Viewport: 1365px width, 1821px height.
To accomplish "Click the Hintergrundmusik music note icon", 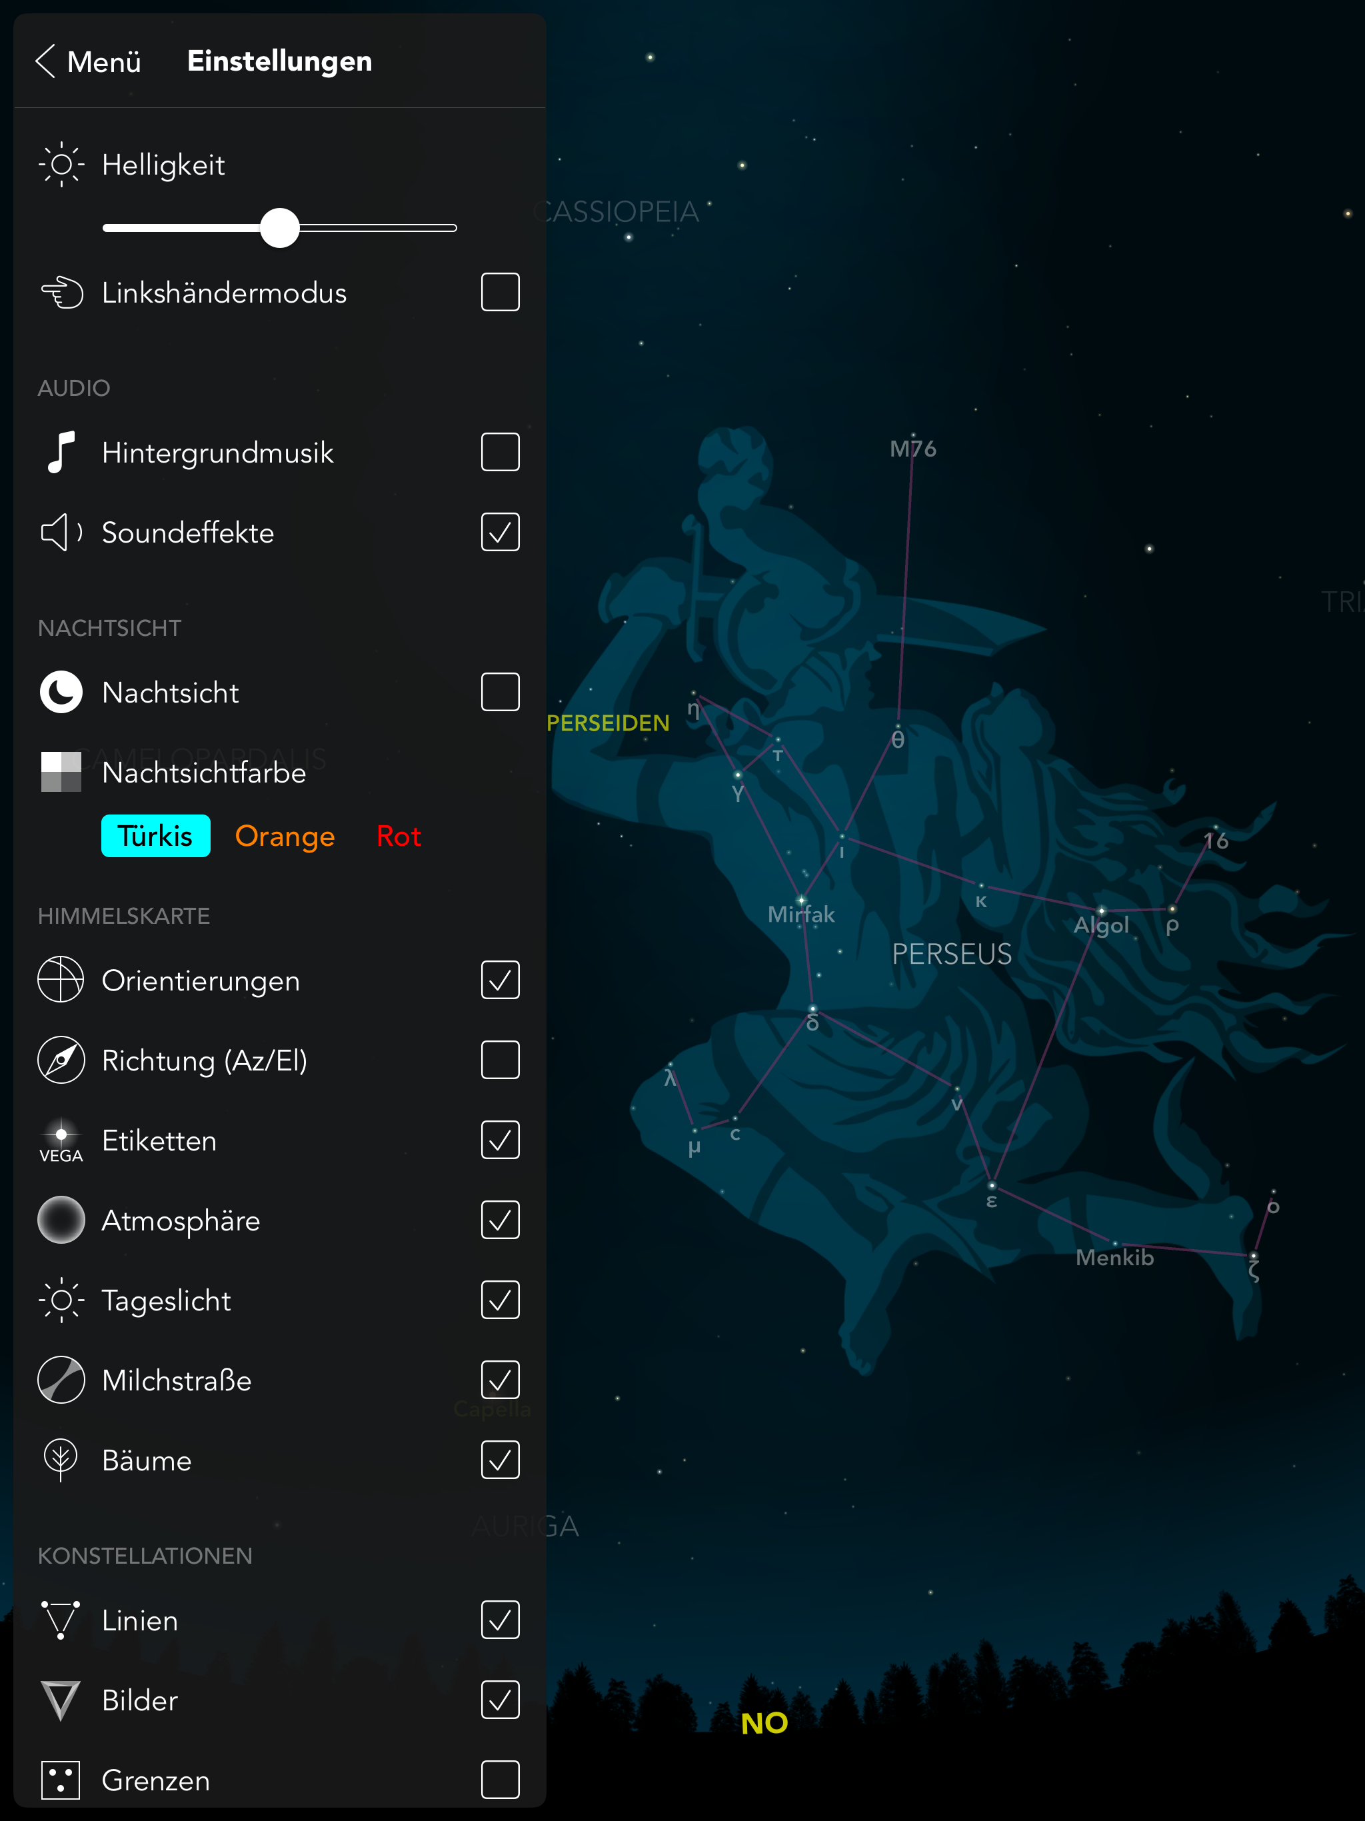I will click(61, 452).
